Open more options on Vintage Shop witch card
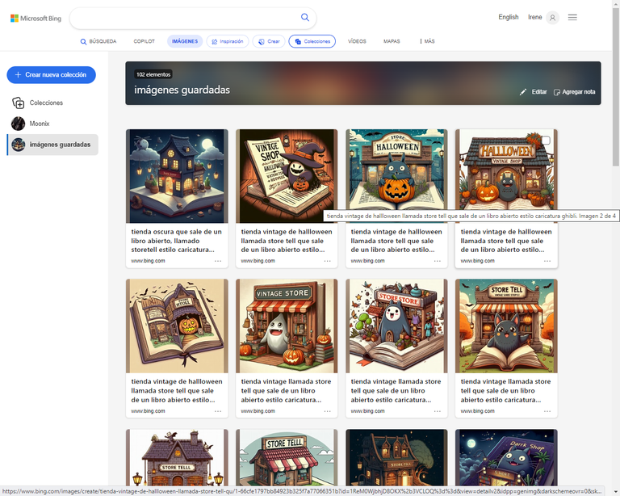This screenshot has width=620, height=496. coord(328,261)
